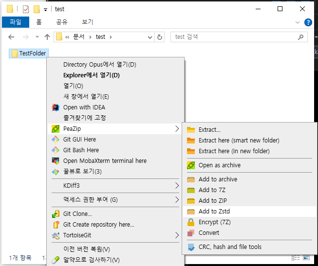This screenshot has width=318, height=266.
Task: Click the Convert red squares icon
Action: (191, 233)
